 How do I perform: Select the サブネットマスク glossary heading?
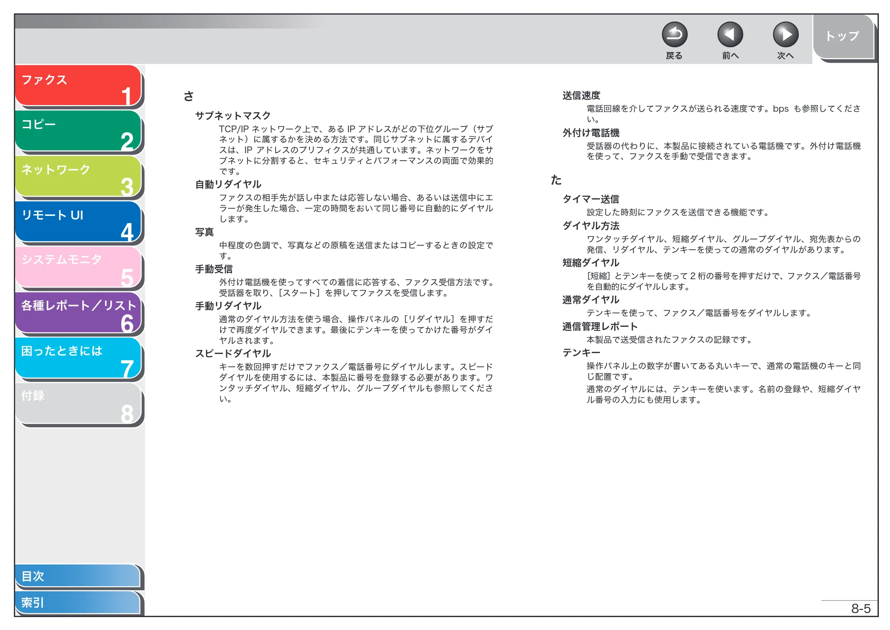pos(233,116)
